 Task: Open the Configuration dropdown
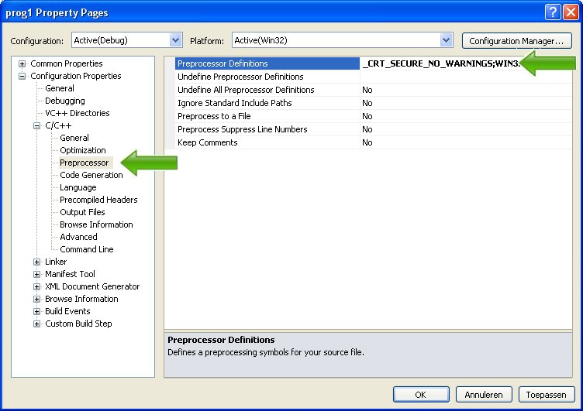175,39
